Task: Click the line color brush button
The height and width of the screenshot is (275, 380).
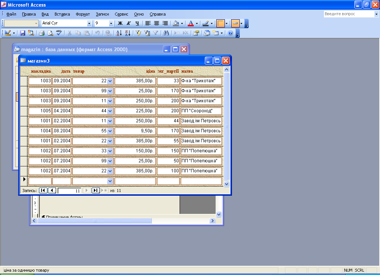Action: (206, 23)
